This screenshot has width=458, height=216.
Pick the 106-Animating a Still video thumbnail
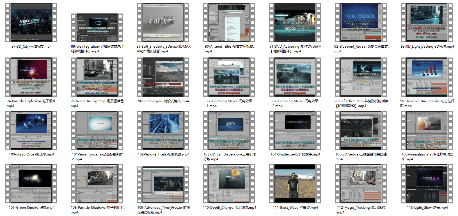pos(427,130)
